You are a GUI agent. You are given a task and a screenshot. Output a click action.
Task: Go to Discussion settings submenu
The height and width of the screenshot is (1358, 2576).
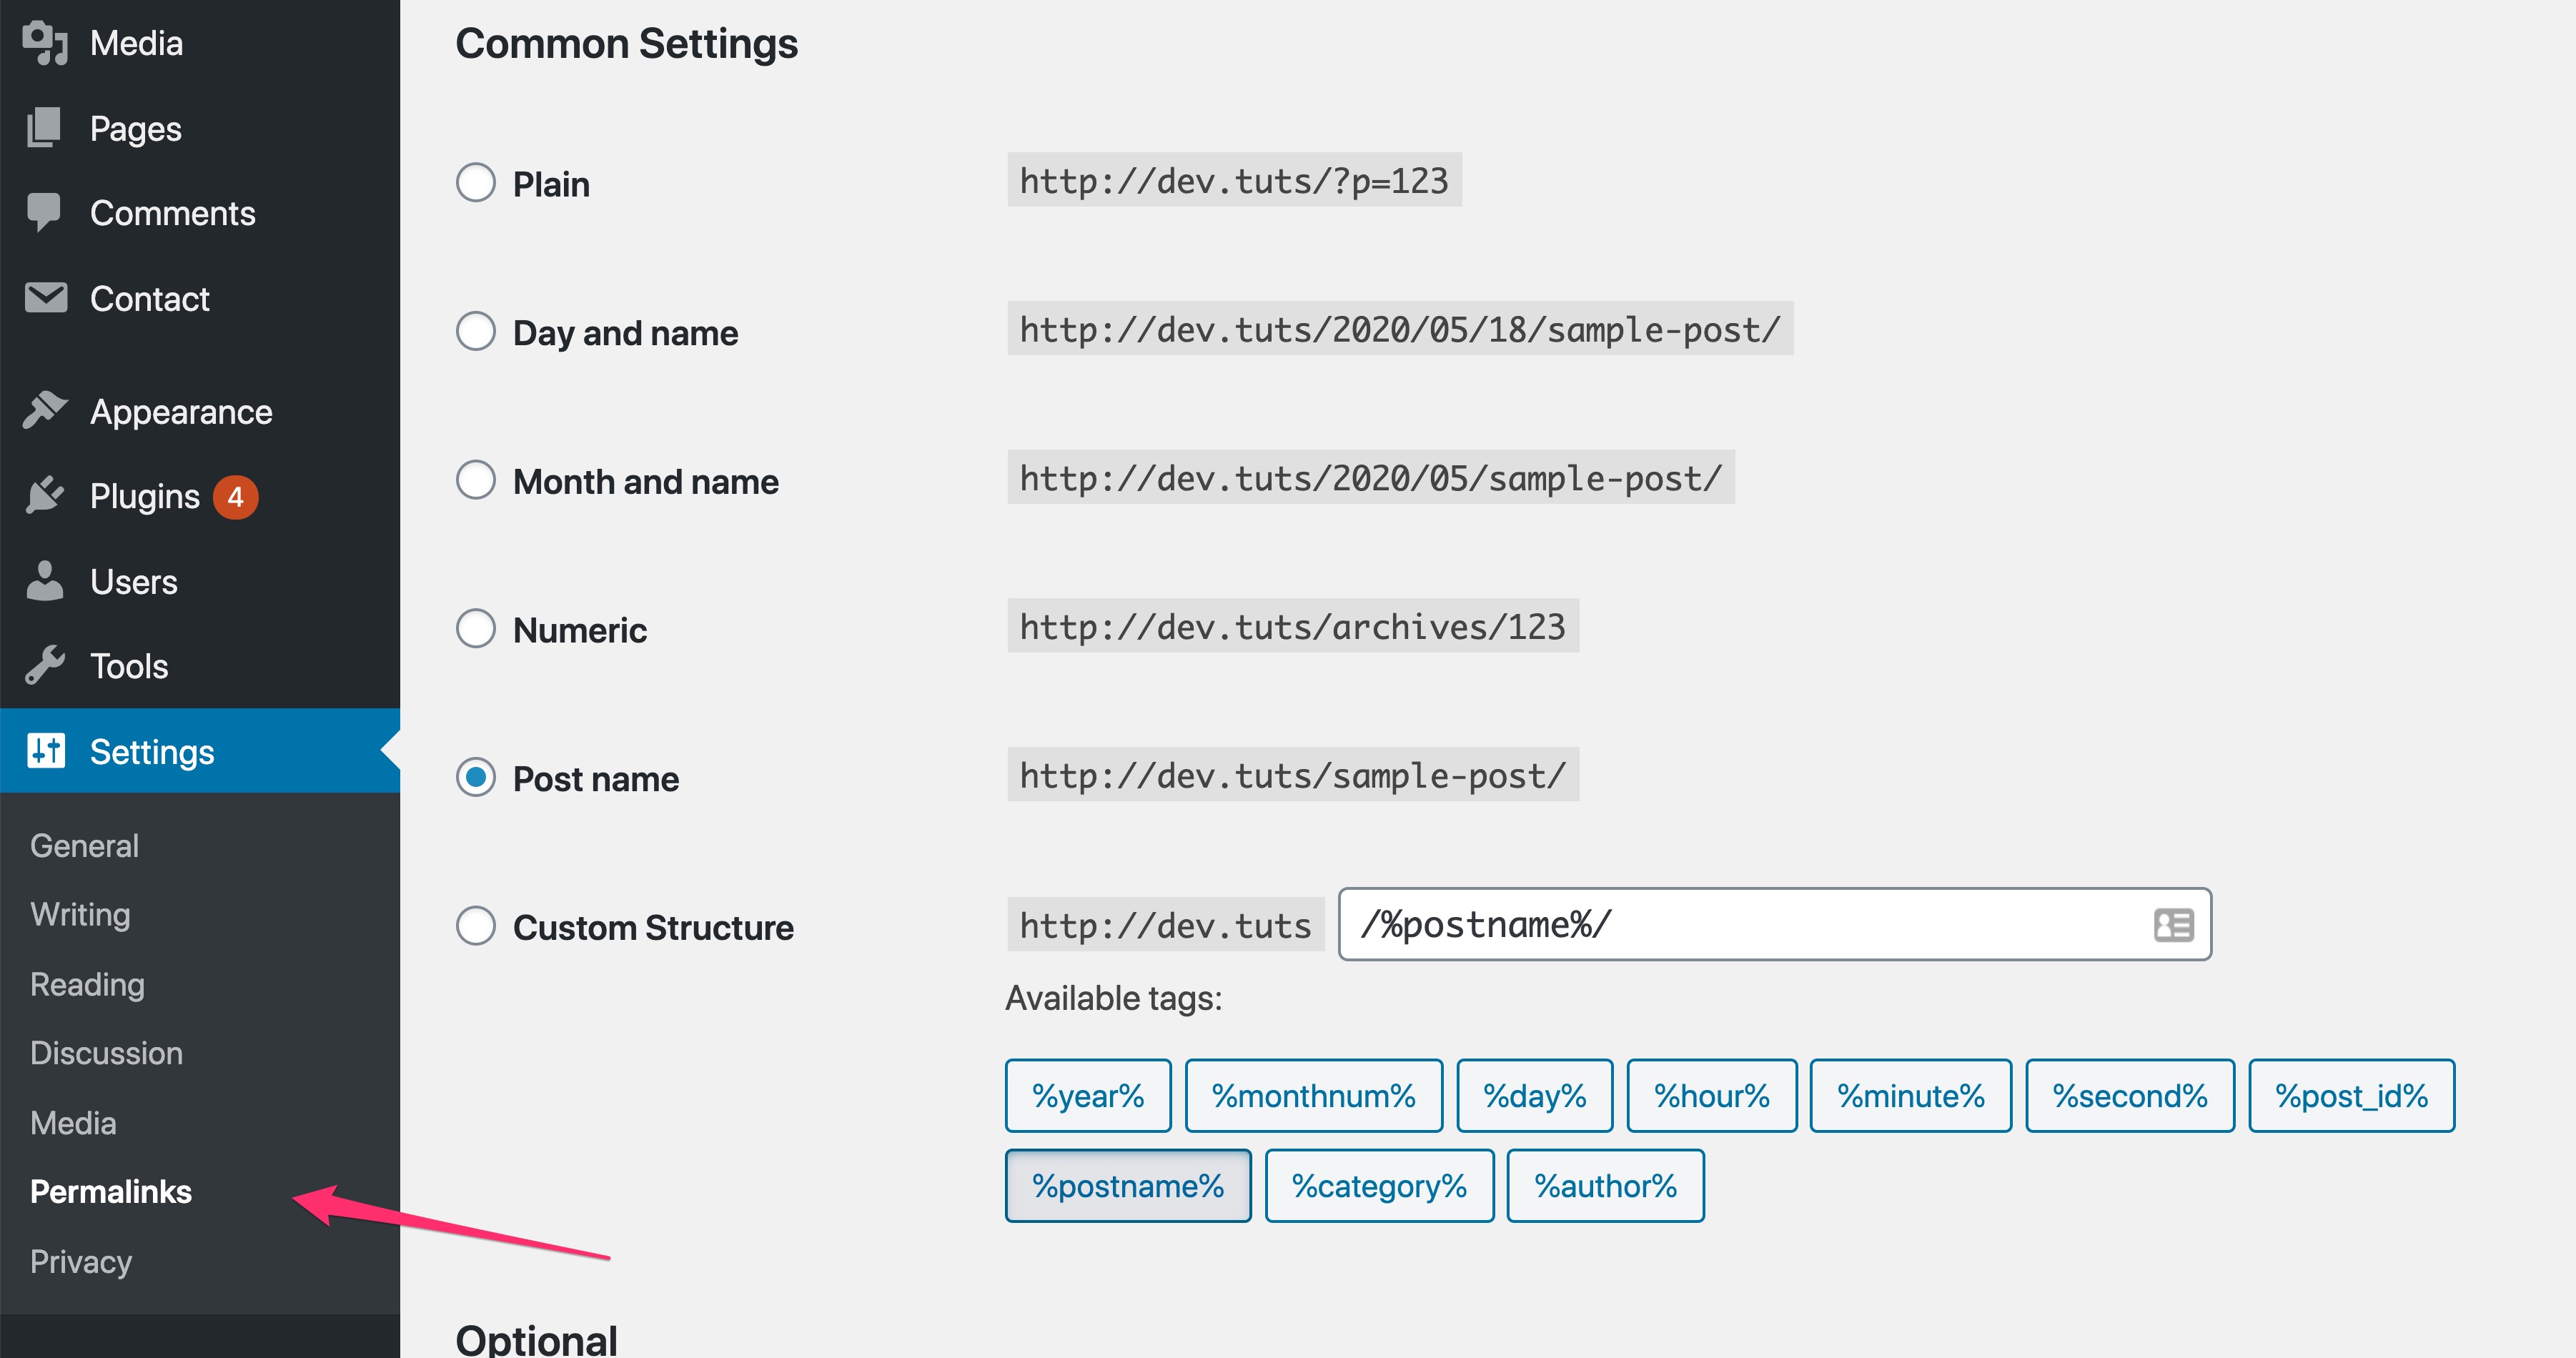pyautogui.click(x=107, y=1053)
